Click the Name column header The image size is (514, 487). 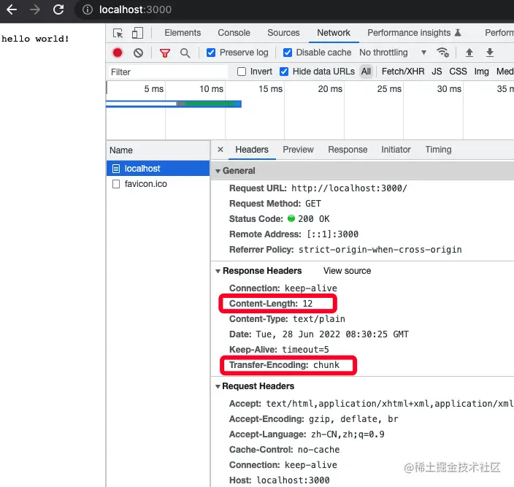pos(158,150)
